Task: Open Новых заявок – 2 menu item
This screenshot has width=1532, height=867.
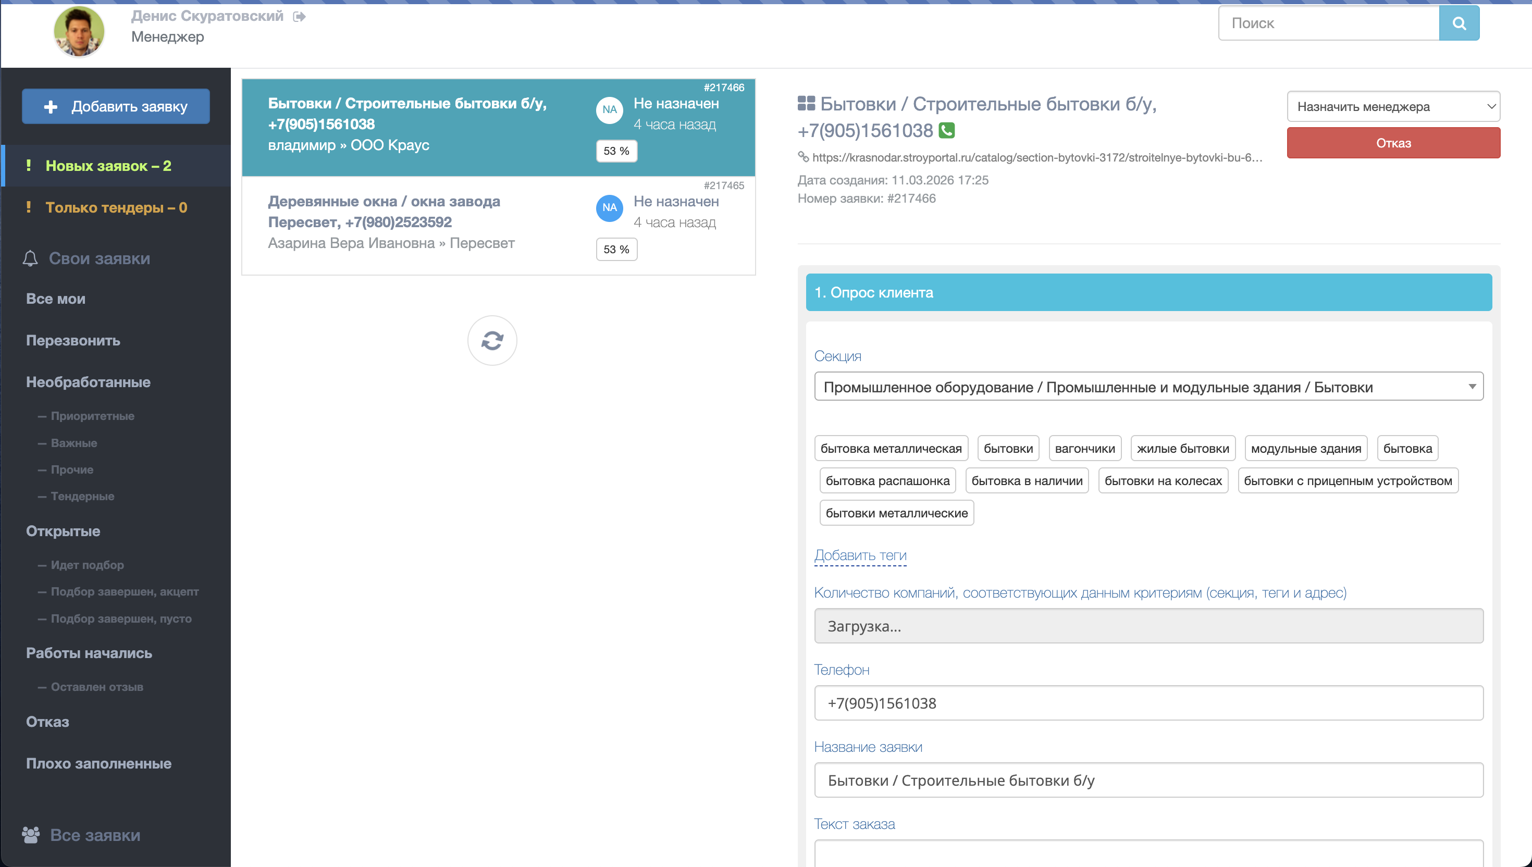Action: [x=108, y=166]
